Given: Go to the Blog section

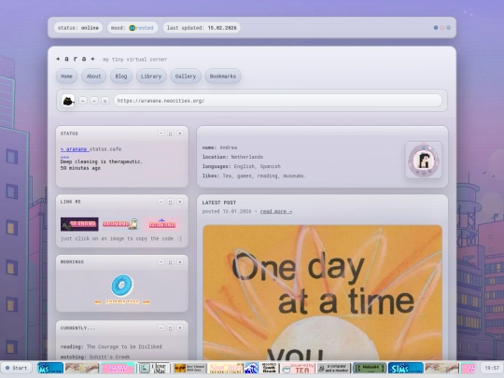Looking at the screenshot, I should click(121, 77).
